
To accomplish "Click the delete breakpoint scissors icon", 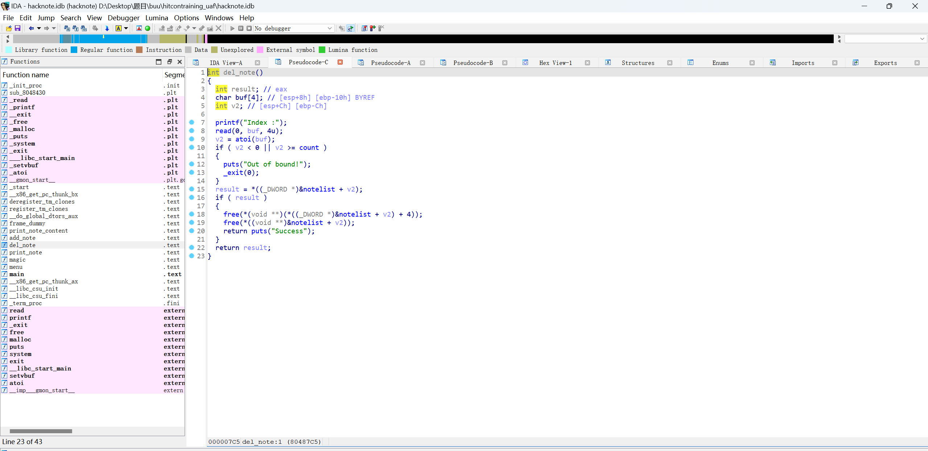I will click(381, 28).
